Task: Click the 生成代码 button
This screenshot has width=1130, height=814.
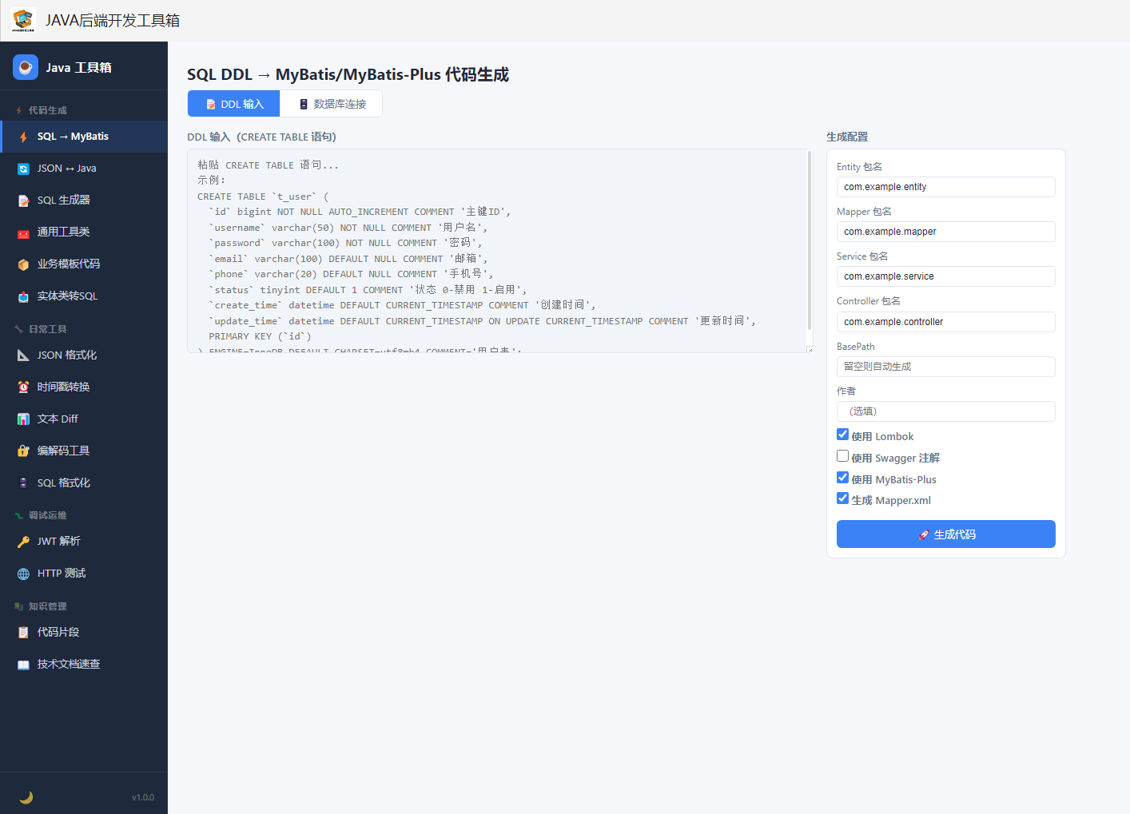Action: click(946, 534)
